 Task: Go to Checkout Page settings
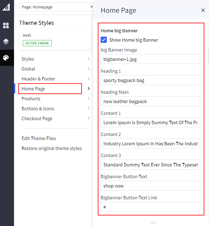tap(37, 119)
